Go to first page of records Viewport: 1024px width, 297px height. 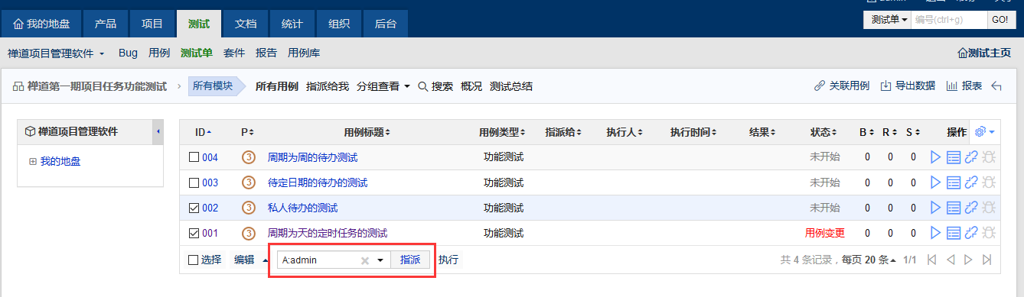pos(931,260)
